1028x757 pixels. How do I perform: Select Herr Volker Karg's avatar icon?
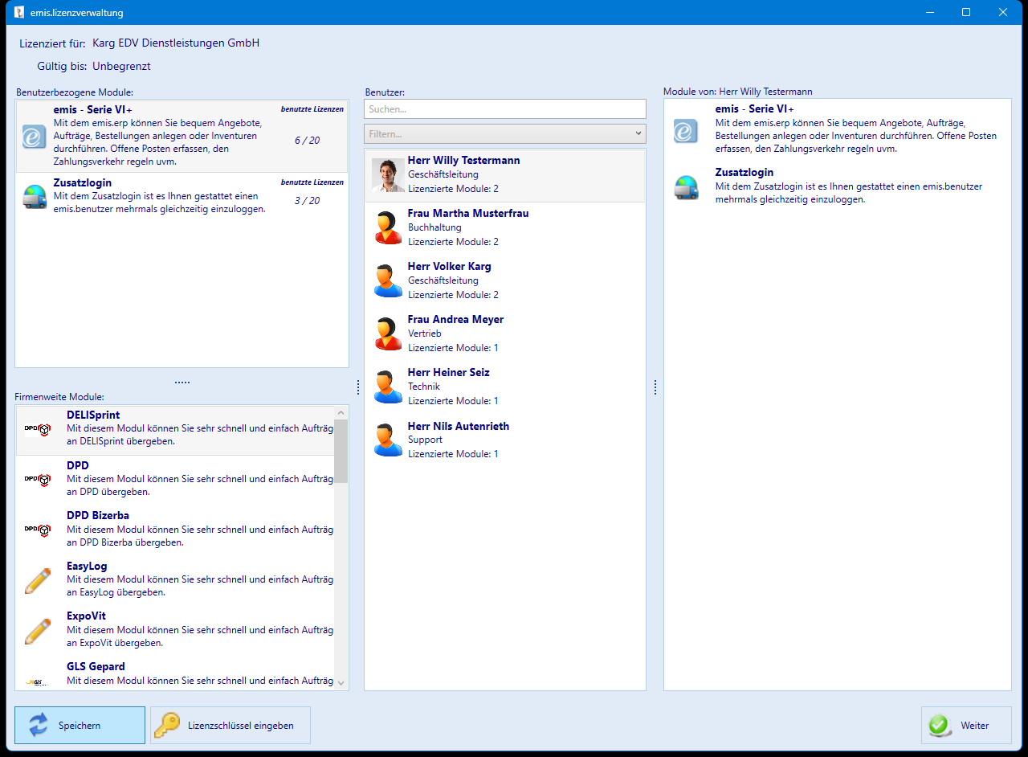click(389, 281)
